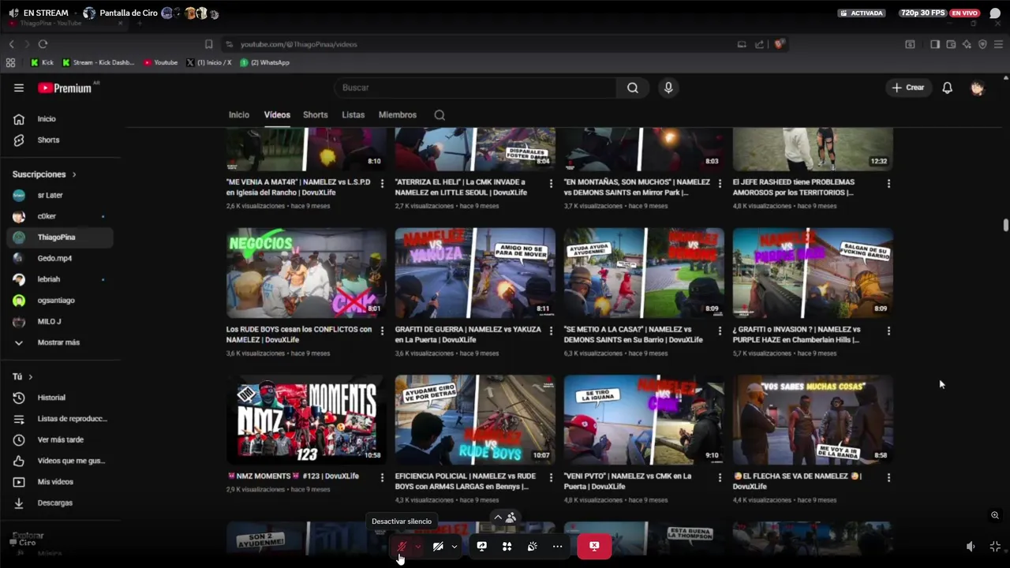Screen dimensions: 1010x568
Task: Select the Videos channel tab
Action: 277,114
